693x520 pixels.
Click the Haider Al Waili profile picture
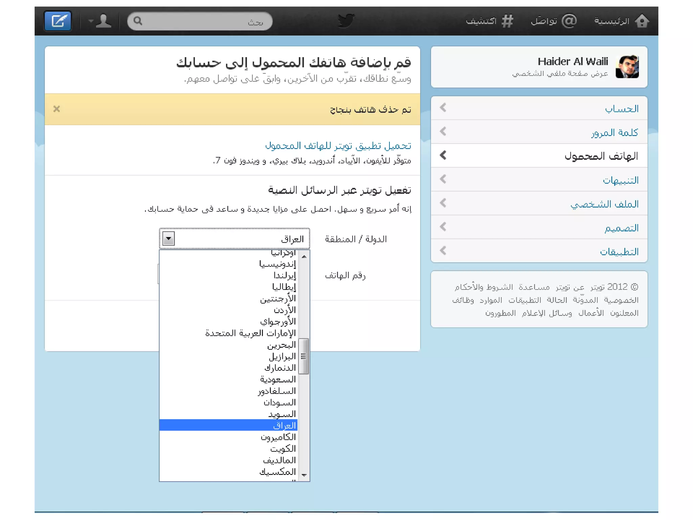pos(627,67)
